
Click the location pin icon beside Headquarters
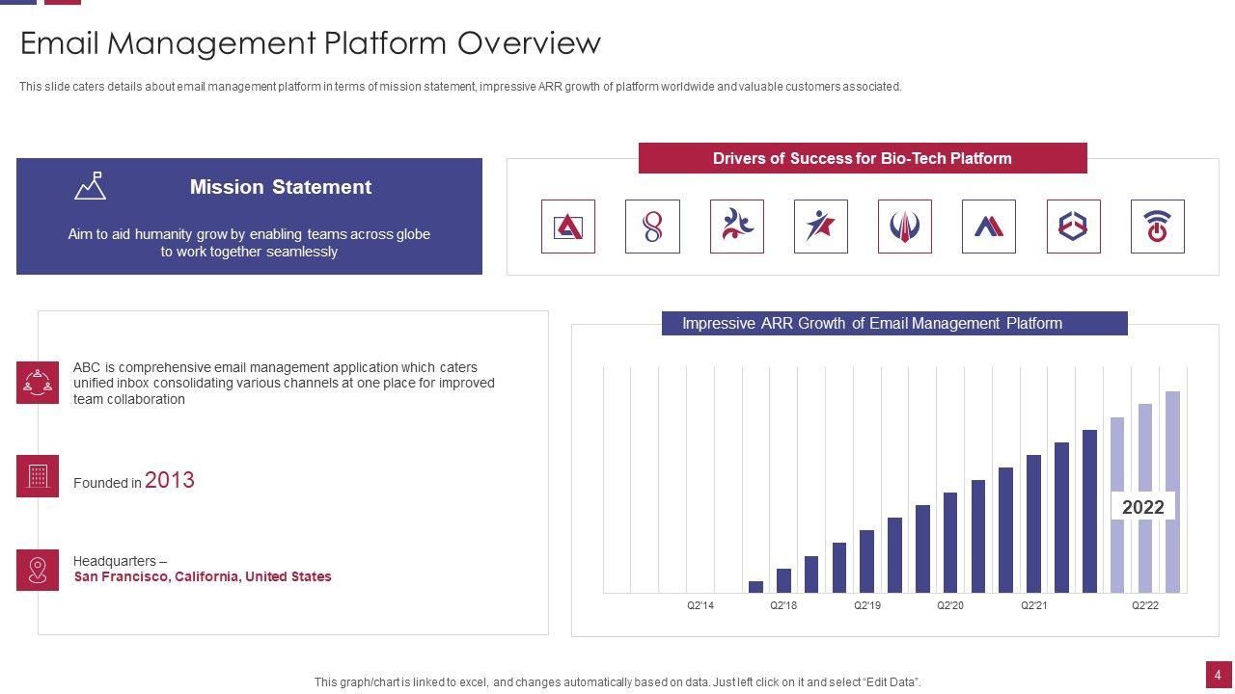click(x=38, y=570)
